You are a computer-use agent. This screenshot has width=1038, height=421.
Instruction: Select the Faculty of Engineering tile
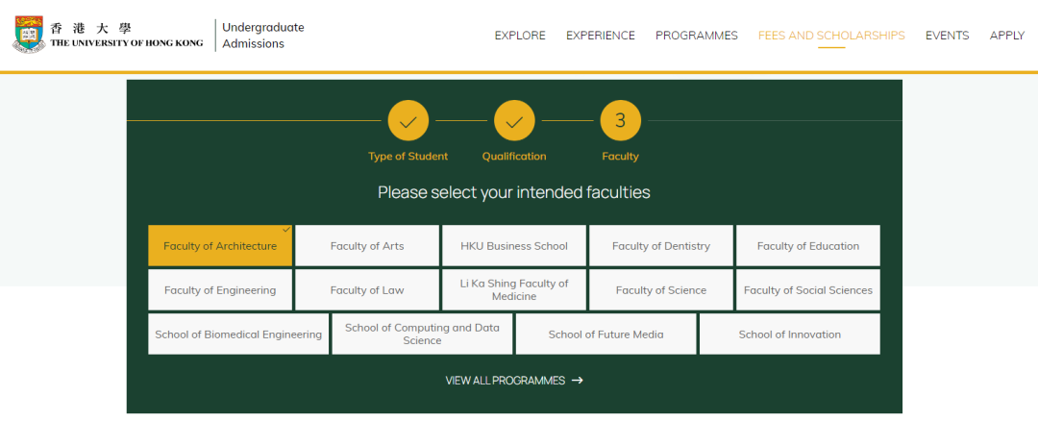click(x=220, y=290)
